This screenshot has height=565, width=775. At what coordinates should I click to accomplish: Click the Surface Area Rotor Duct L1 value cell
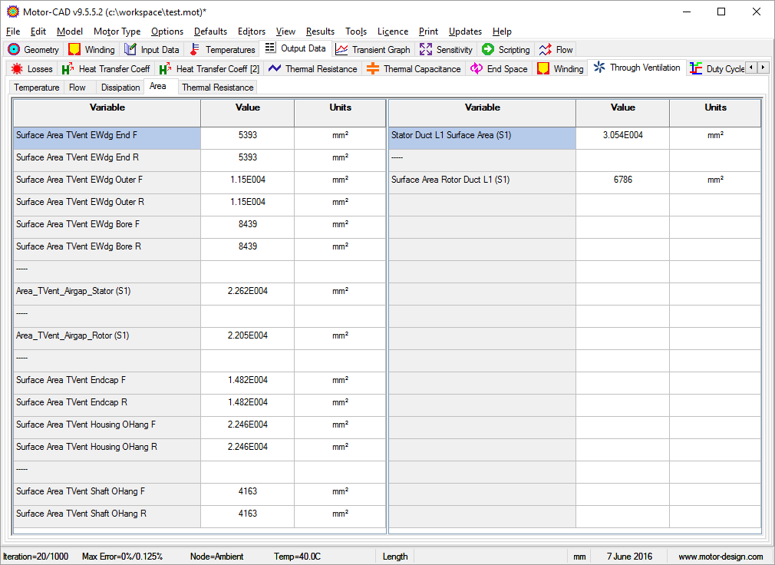(x=622, y=180)
